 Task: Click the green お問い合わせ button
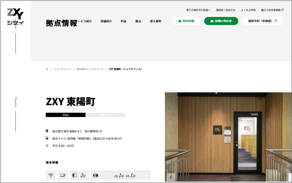coord(221,21)
